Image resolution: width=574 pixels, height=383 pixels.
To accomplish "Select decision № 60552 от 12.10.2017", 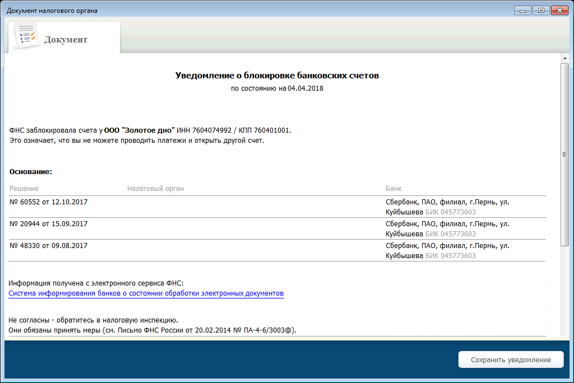I will (48, 202).
